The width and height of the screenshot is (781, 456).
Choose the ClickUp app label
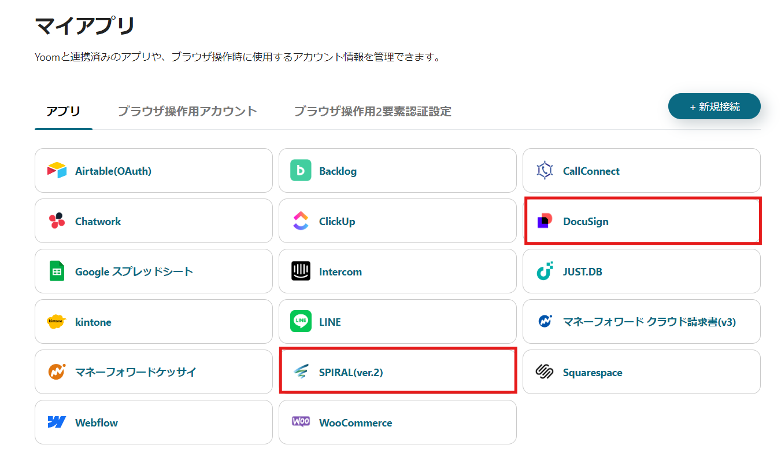click(x=337, y=222)
